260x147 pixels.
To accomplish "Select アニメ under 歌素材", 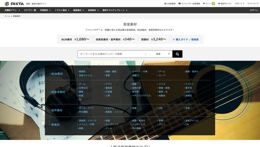I will pos(161,125).
